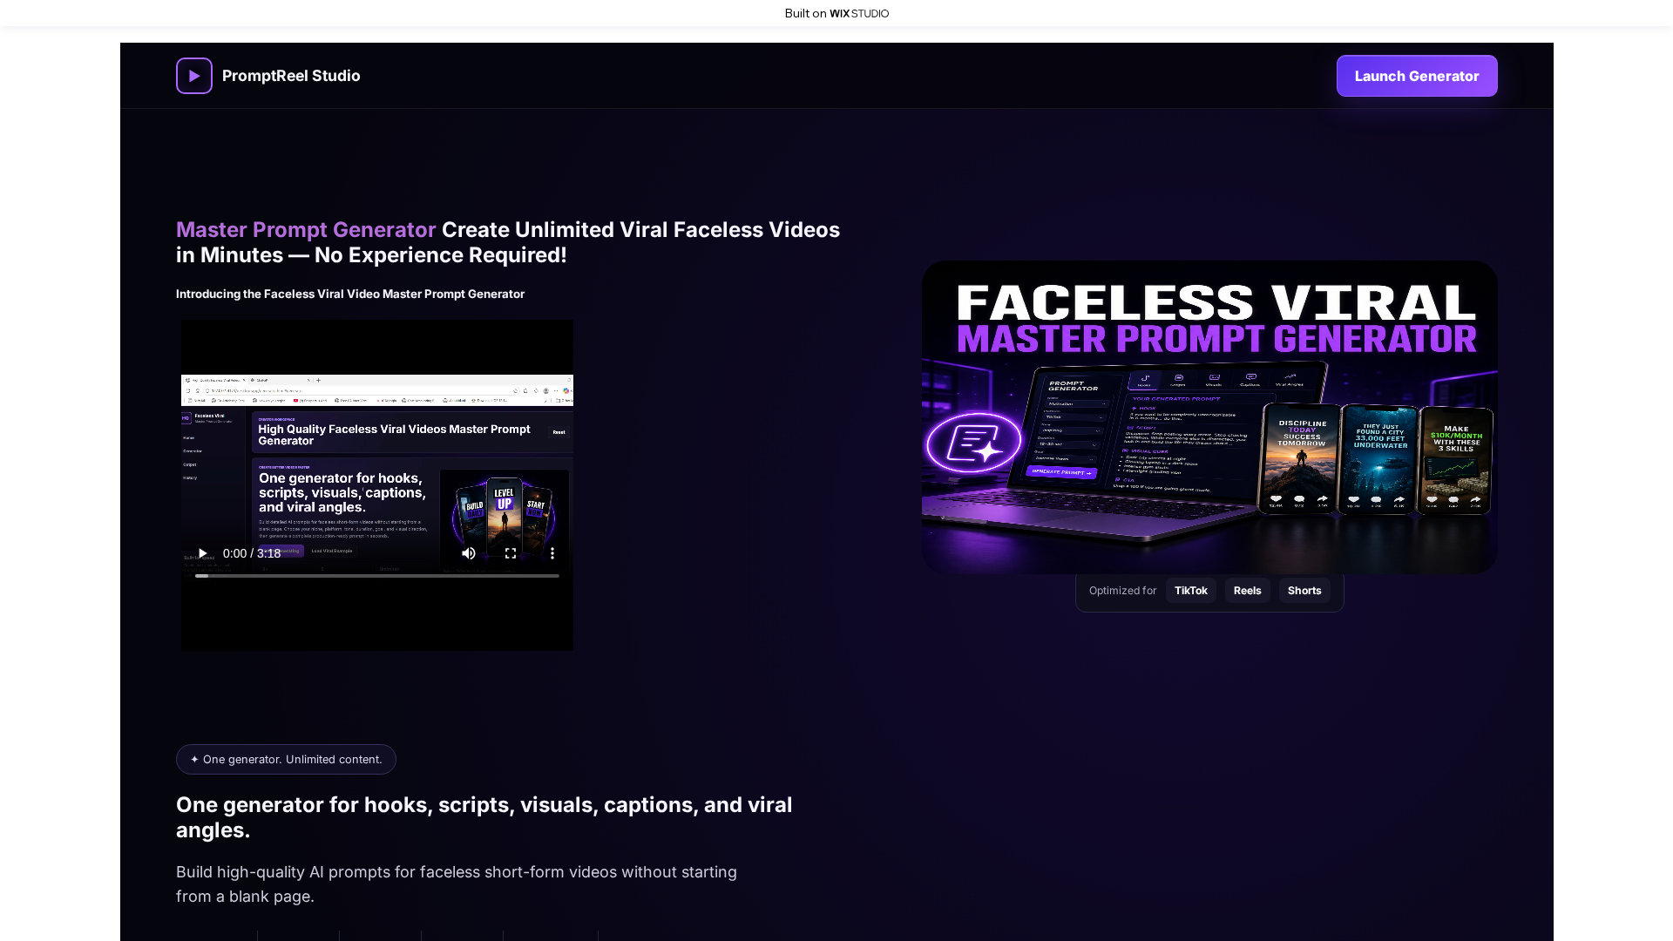Click the Faceless Viral Master Prompt Generator banner image

click(x=1209, y=417)
